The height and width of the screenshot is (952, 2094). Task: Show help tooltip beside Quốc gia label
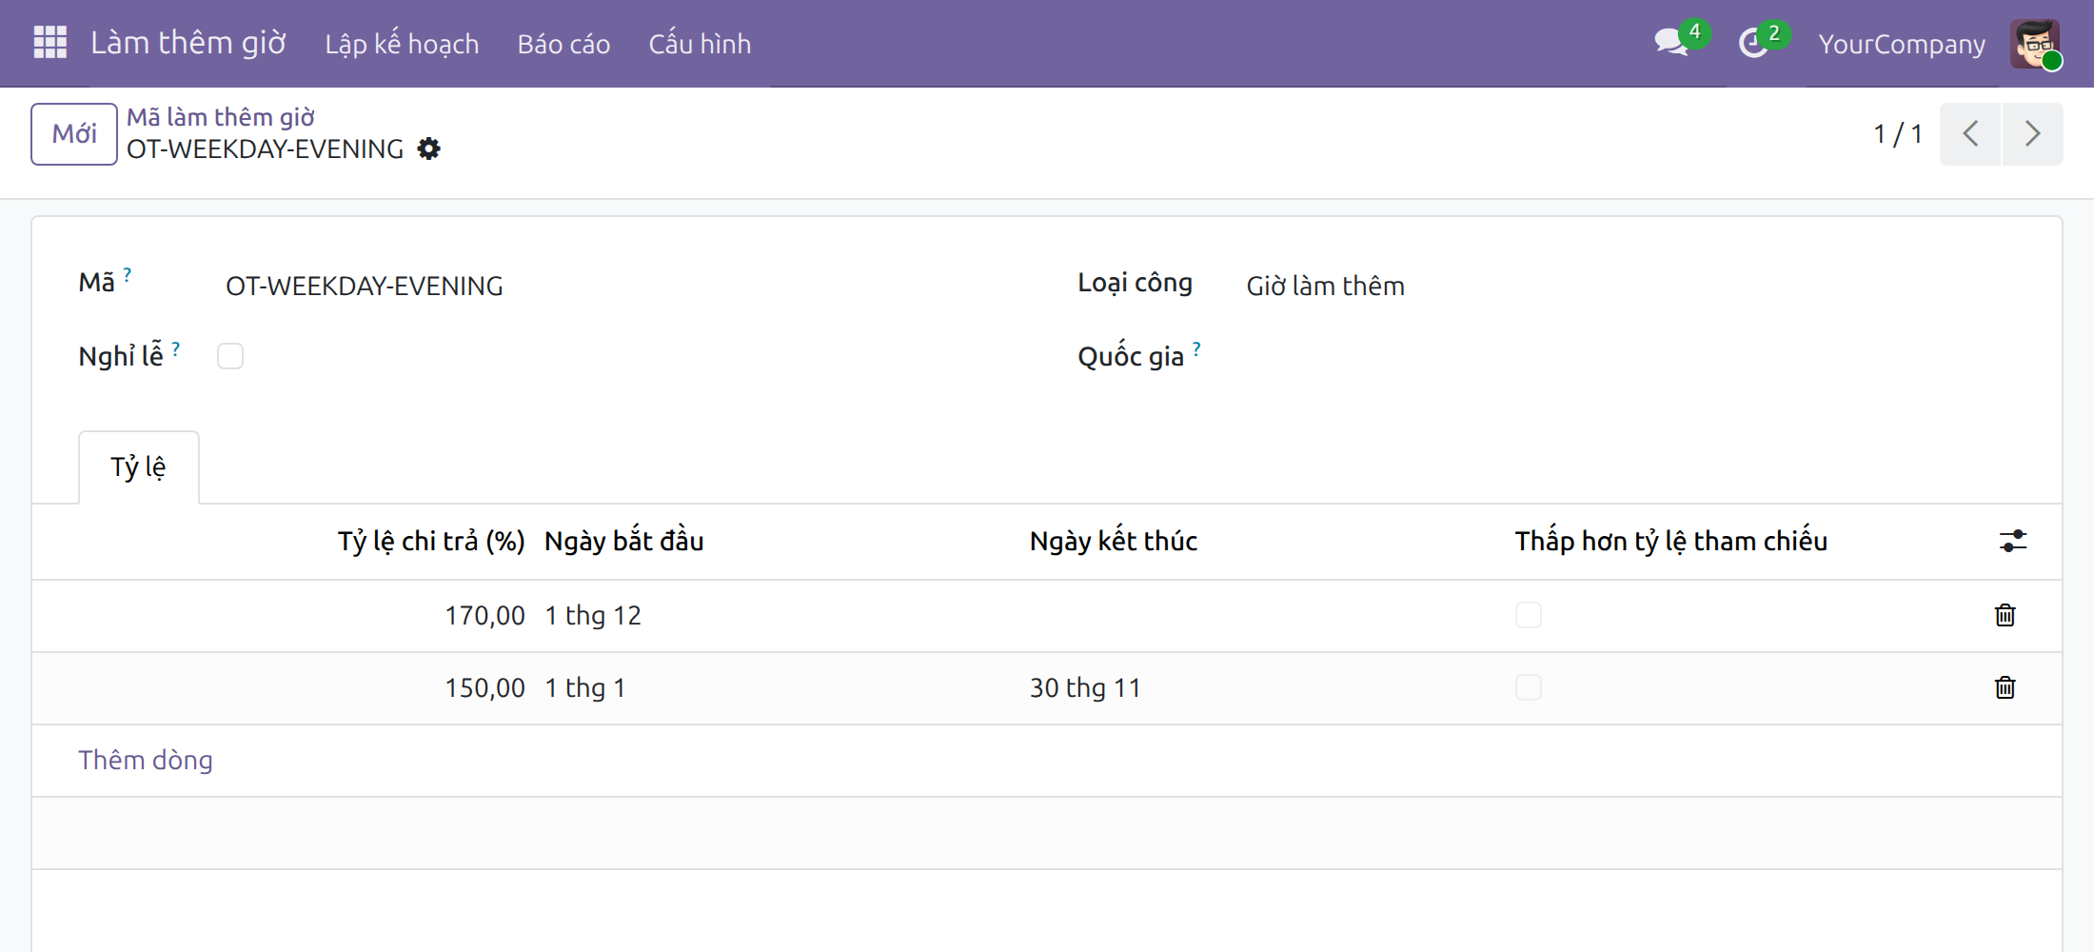pyautogui.click(x=1196, y=348)
